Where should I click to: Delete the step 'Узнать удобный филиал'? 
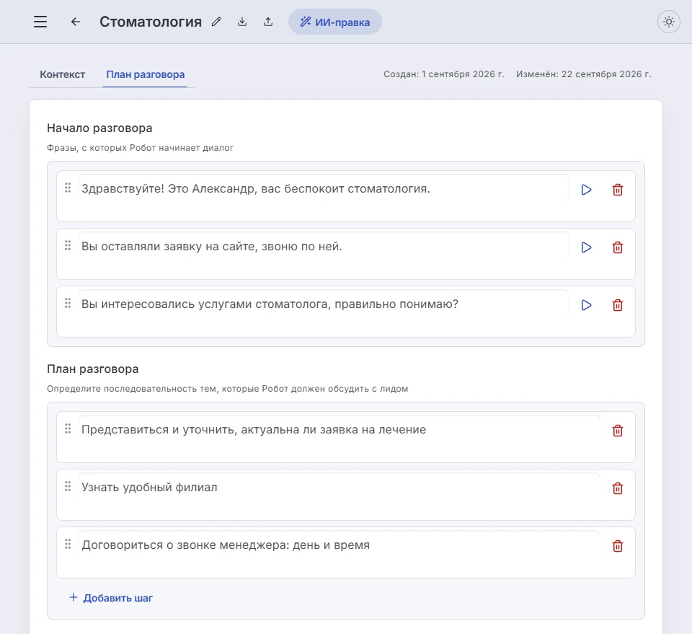[x=618, y=488]
